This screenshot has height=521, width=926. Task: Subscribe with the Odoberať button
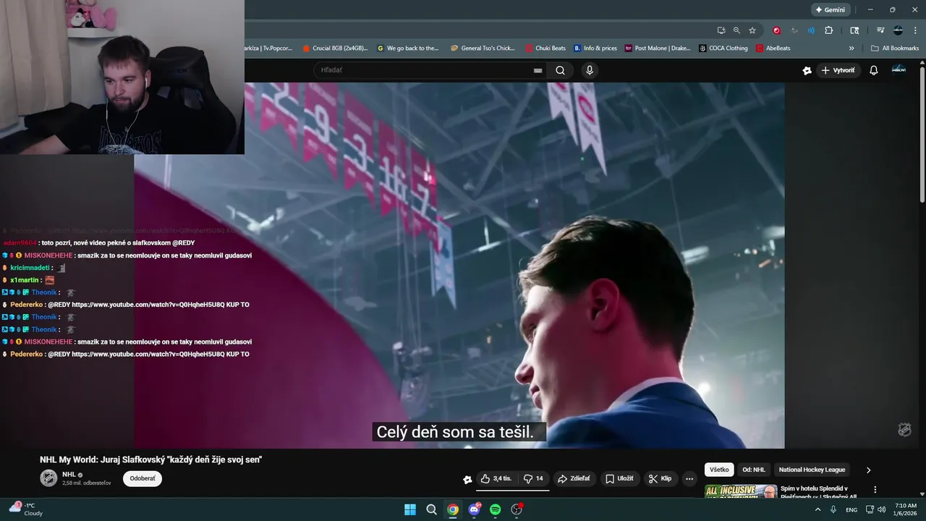143,478
